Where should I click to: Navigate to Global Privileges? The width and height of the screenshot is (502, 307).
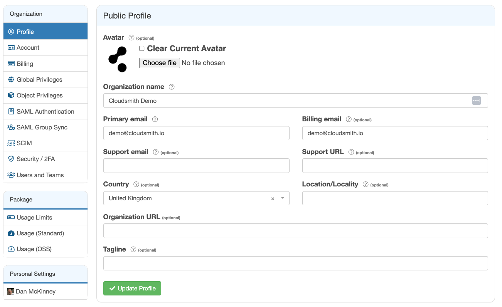(x=45, y=80)
